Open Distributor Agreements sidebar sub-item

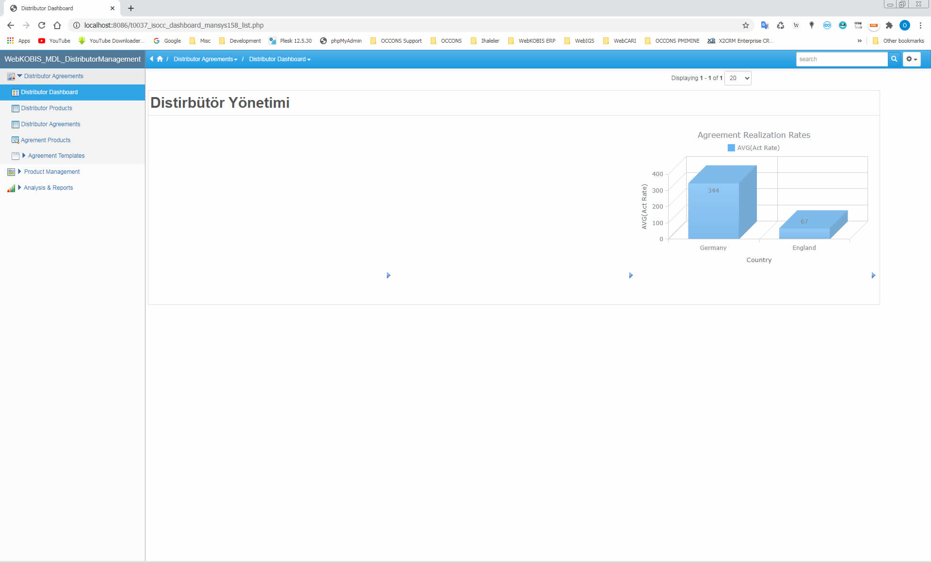point(50,124)
